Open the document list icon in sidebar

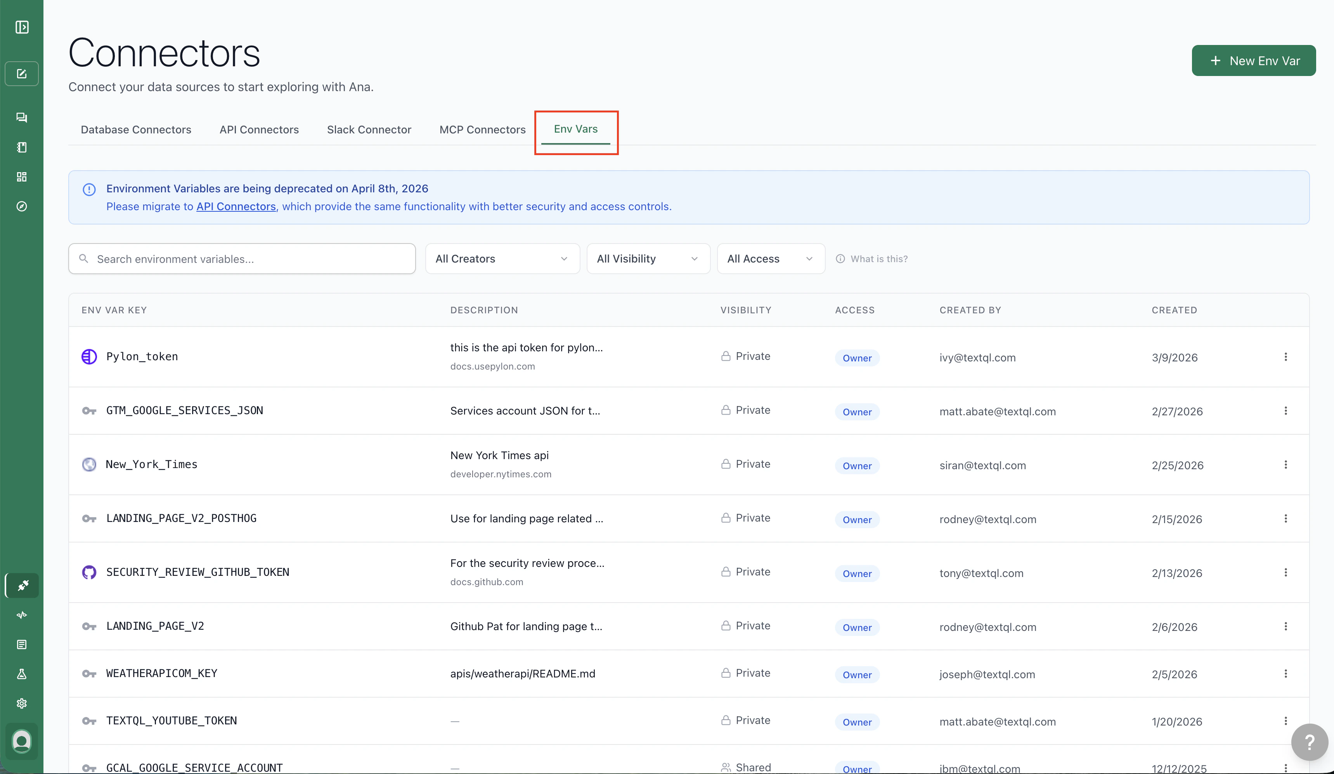[x=22, y=644]
